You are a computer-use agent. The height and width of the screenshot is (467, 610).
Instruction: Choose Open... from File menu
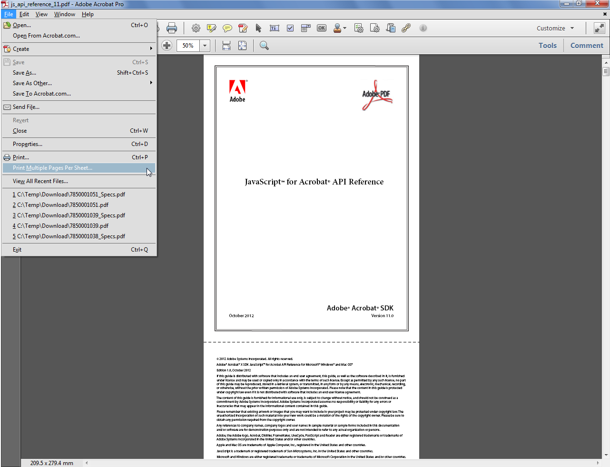79,25
